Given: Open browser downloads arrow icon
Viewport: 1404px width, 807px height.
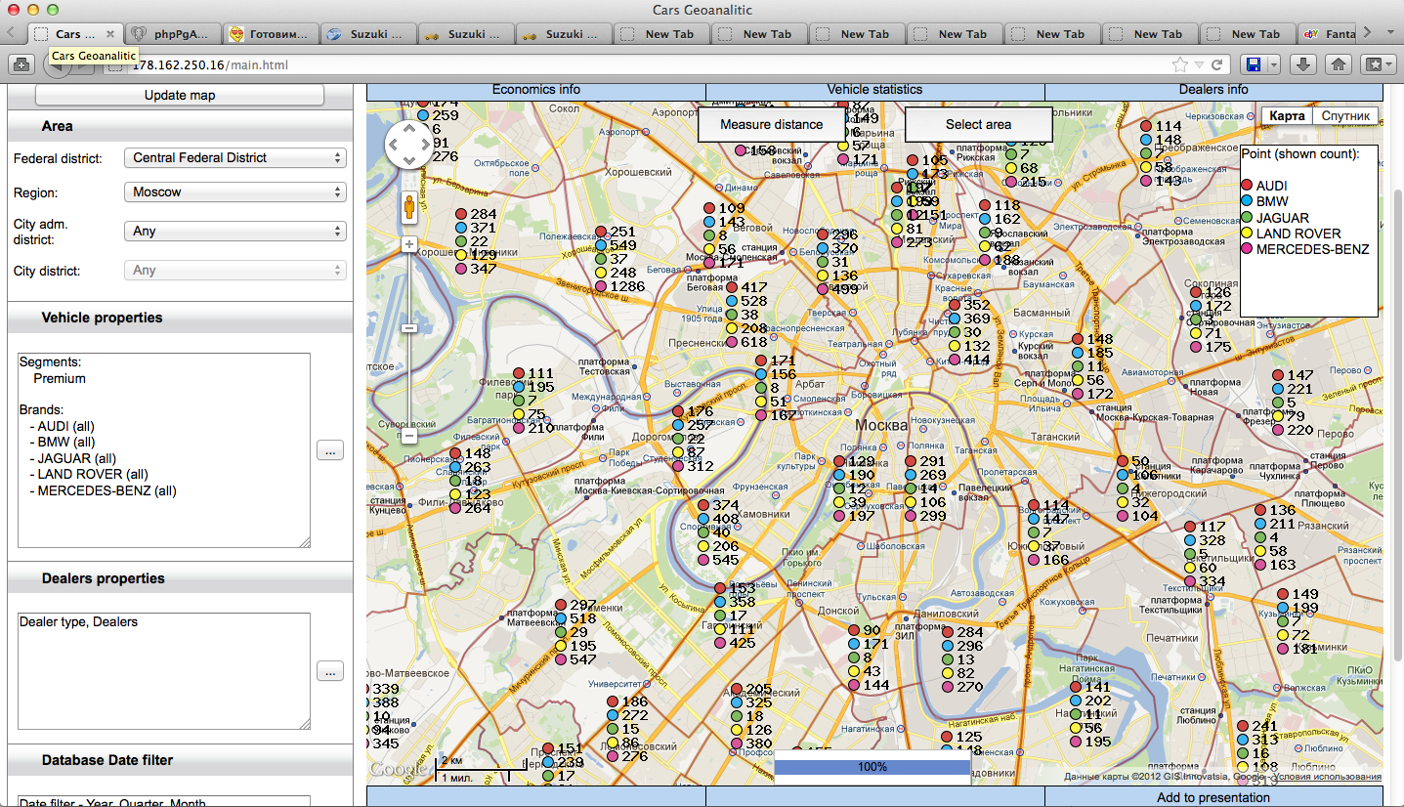Looking at the screenshot, I should 1302,64.
